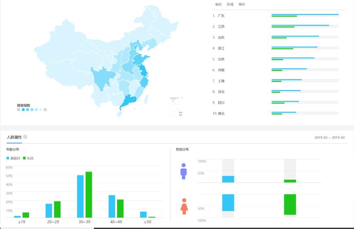The width and height of the screenshot is (354, 229).
Task: Click the blue 40~49 age bar
Action: [112, 206]
